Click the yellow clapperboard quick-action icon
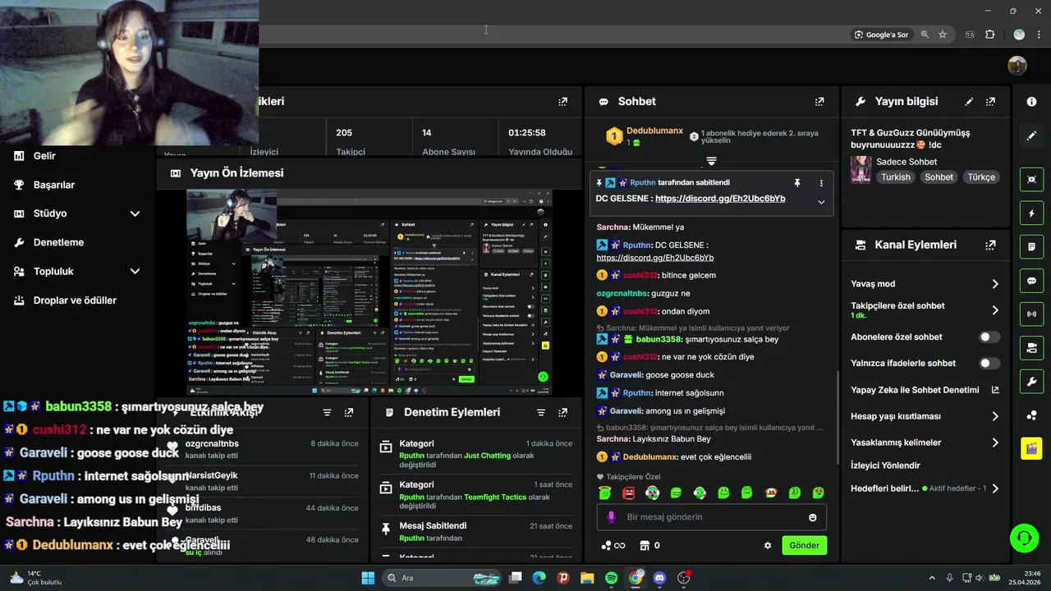This screenshot has width=1051, height=591. [x=1031, y=448]
